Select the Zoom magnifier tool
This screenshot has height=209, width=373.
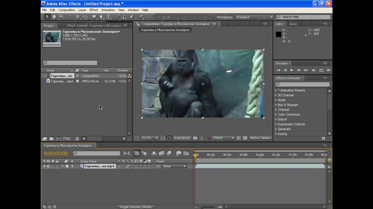click(61, 17)
